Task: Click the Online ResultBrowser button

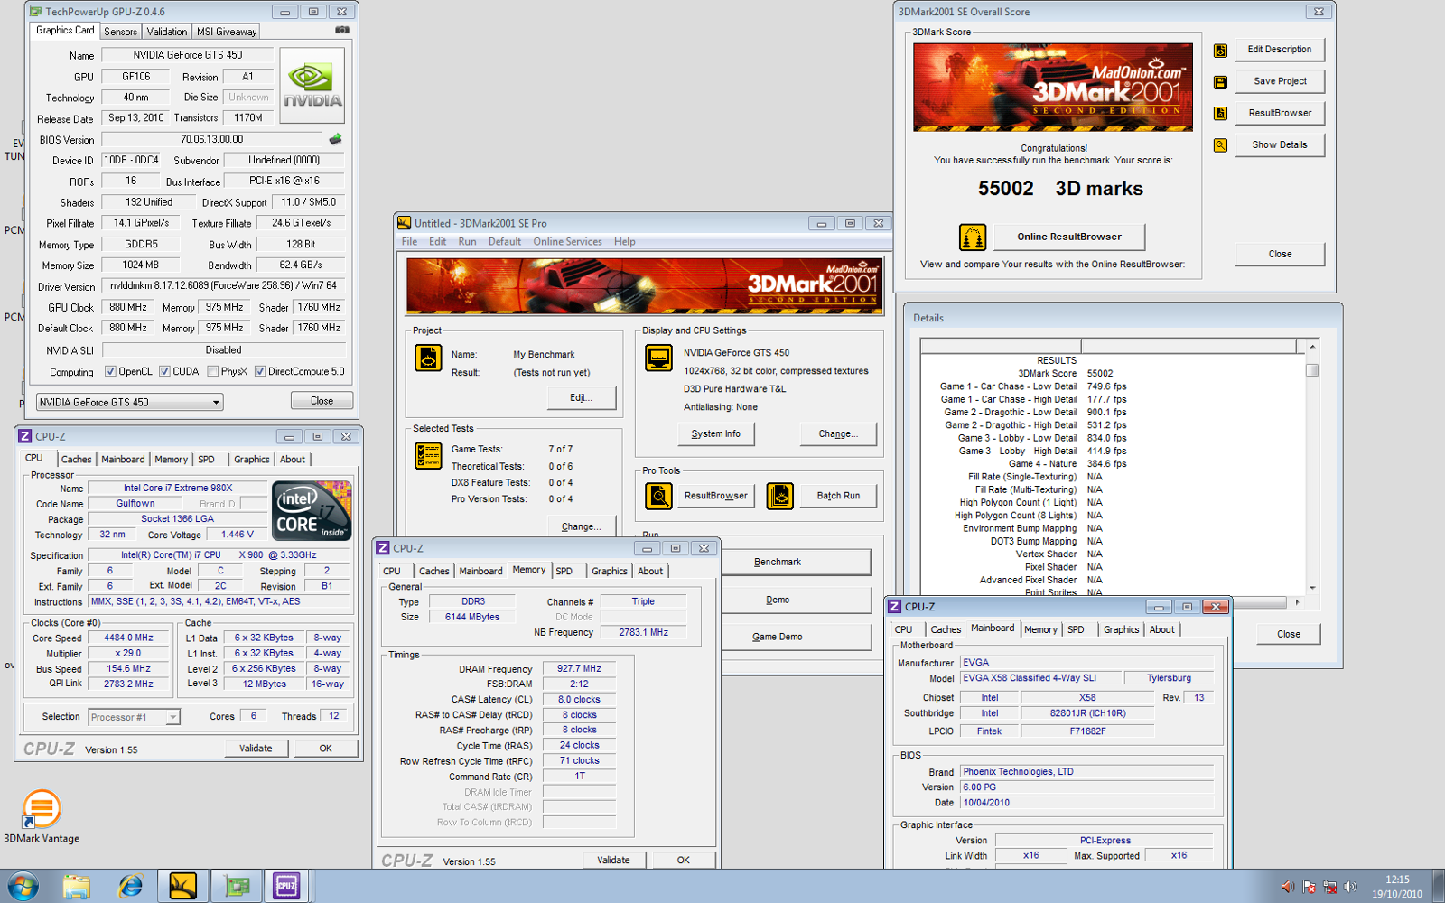Action: (x=1069, y=237)
